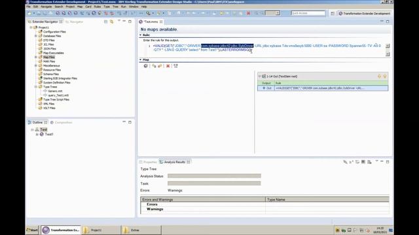Open the Map menu
419x235 pixels.
(80, 7)
